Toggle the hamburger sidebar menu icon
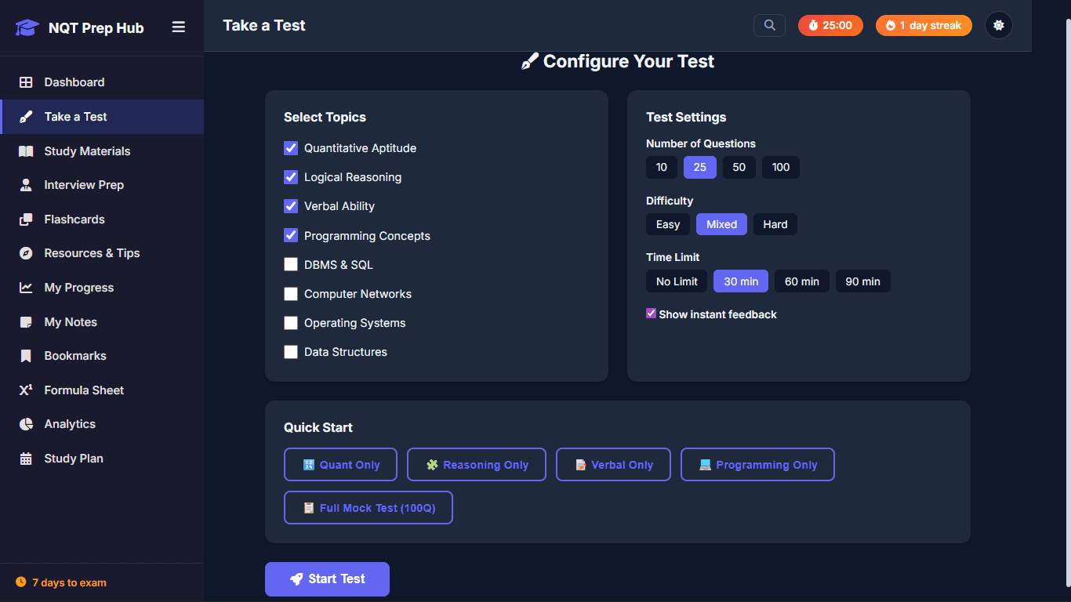This screenshot has width=1071, height=602. [179, 27]
